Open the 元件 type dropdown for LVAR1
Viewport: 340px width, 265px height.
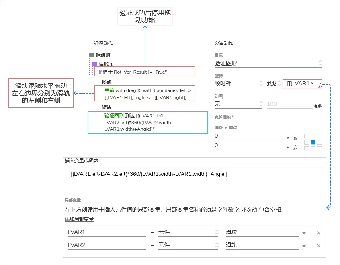click(x=188, y=232)
